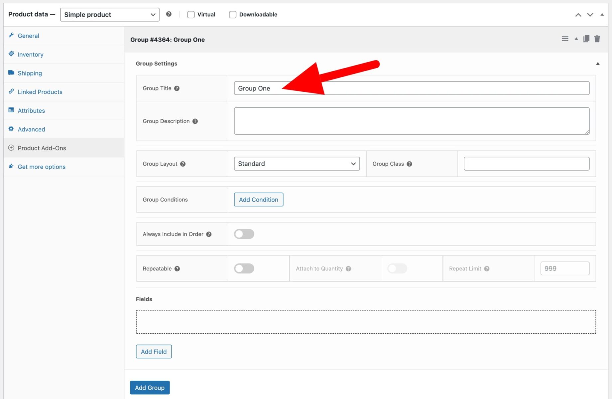The height and width of the screenshot is (399, 612).
Task: Click help icon next to Group Title
Action: 177,88
